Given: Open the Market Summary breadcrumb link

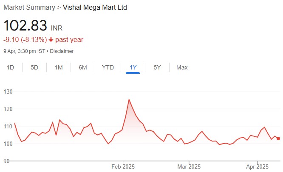Looking at the screenshot, I should pyautogui.click(x=29, y=8).
